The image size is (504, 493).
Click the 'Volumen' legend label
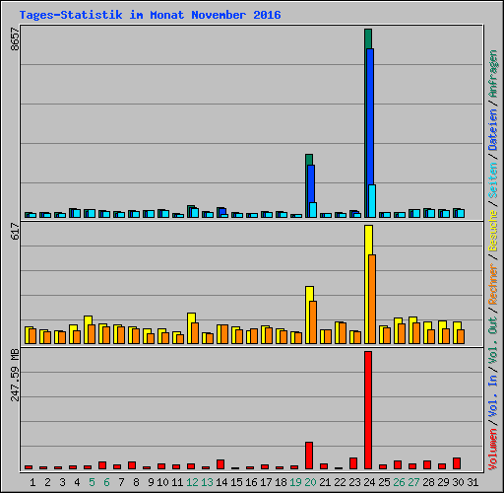(x=493, y=450)
